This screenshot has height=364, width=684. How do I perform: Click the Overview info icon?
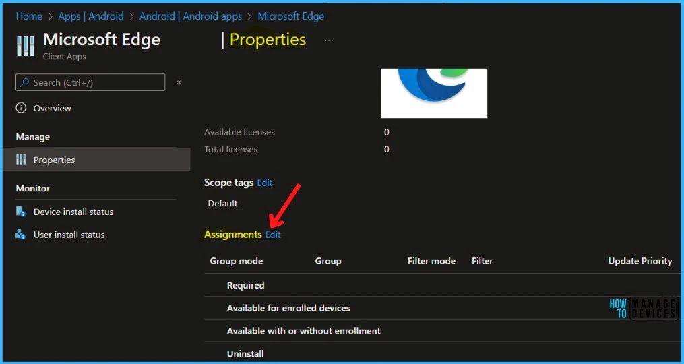(x=21, y=108)
